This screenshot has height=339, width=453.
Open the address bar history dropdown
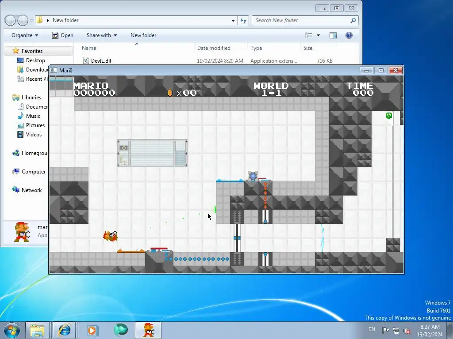[x=233, y=20]
